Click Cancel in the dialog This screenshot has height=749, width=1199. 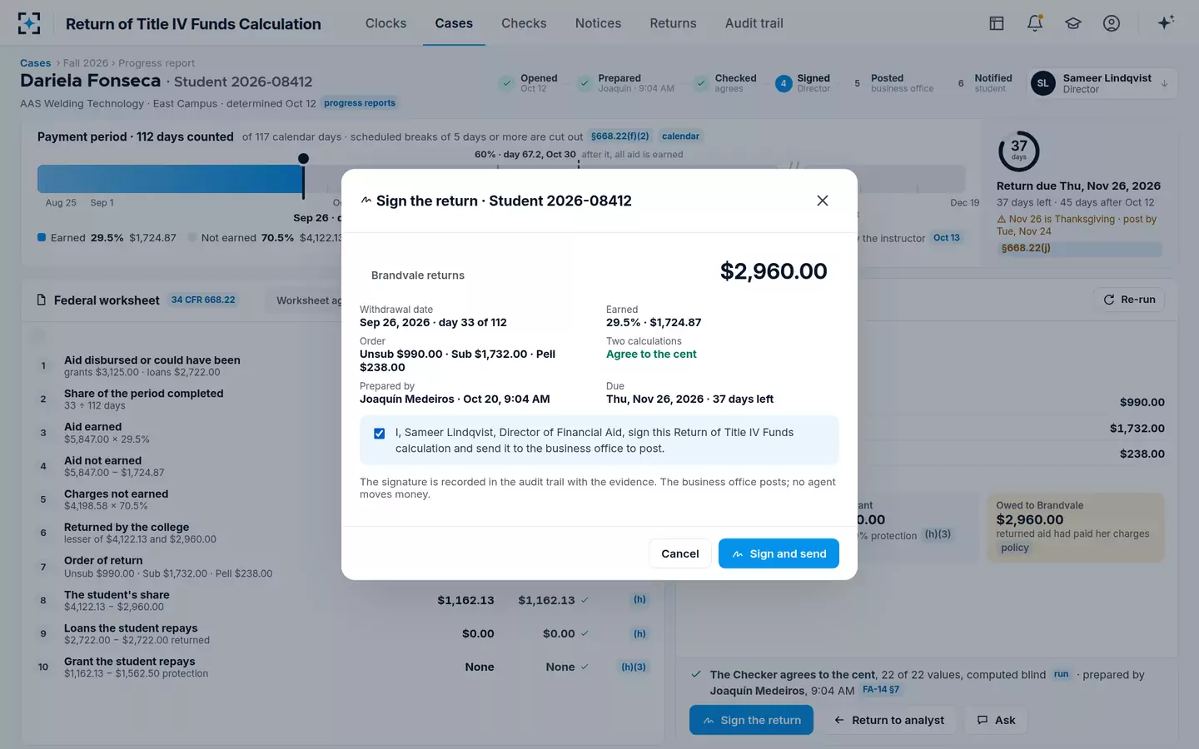click(680, 553)
